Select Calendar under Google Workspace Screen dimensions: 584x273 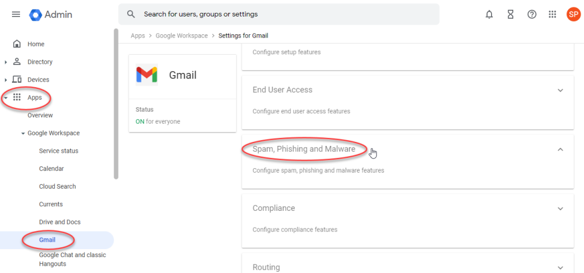(x=51, y=169)
